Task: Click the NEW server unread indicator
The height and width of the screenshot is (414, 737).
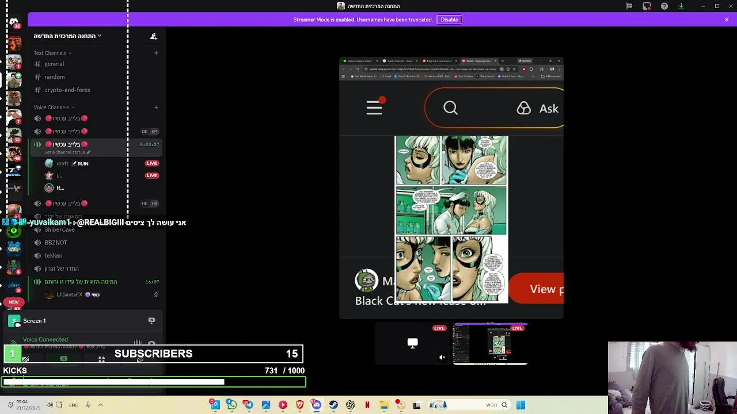Action: [x=14, y=302]
